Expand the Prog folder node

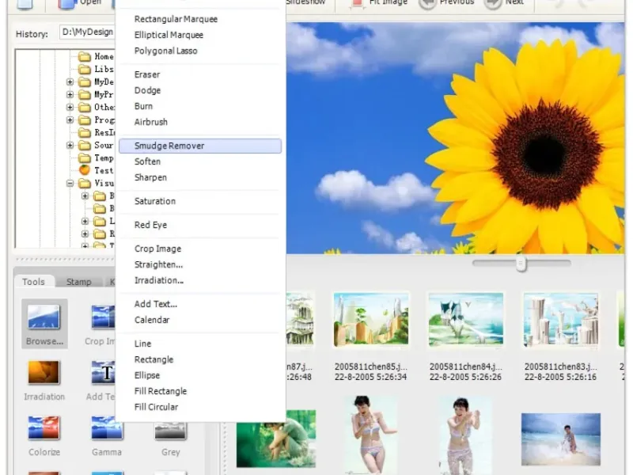70,120
